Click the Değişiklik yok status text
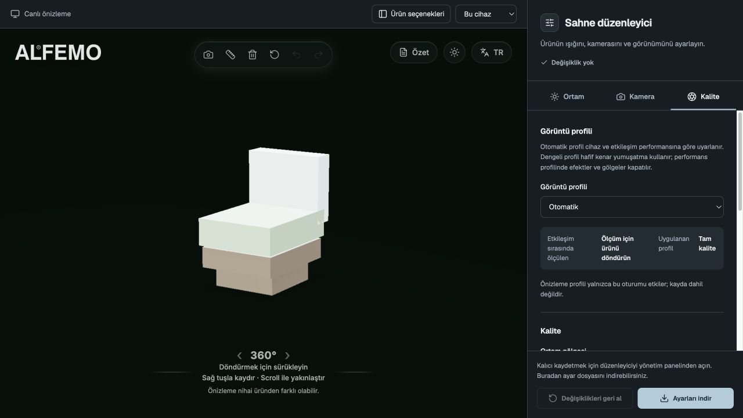 572,62
